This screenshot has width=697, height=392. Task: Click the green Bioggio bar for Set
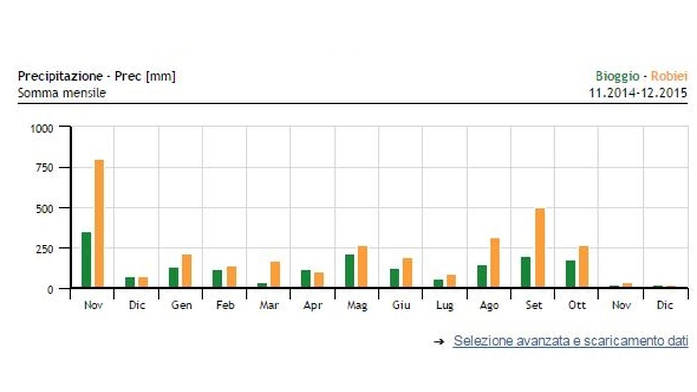click(x=526, y=272)
